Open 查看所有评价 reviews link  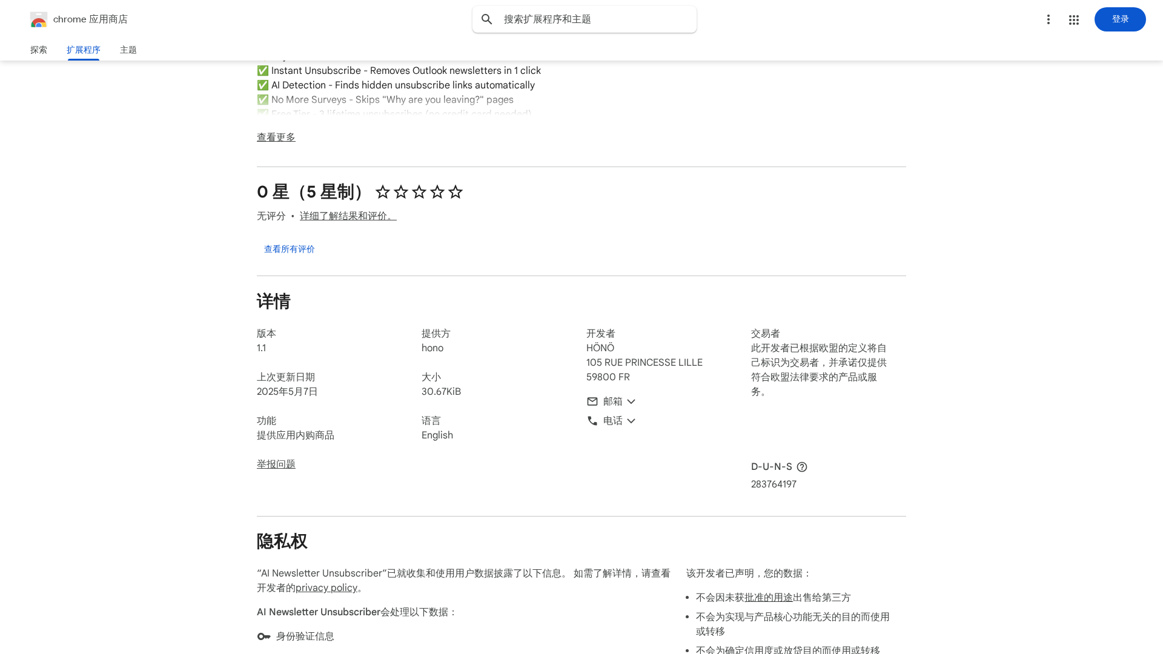pyautogui.click(x=290, y=249)
